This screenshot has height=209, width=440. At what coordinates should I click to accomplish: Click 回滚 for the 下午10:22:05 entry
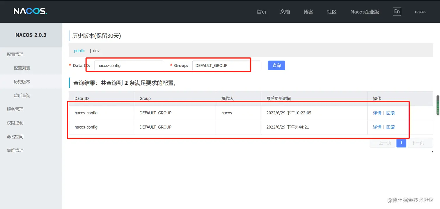pyautogui.click(x=391, y=113)
